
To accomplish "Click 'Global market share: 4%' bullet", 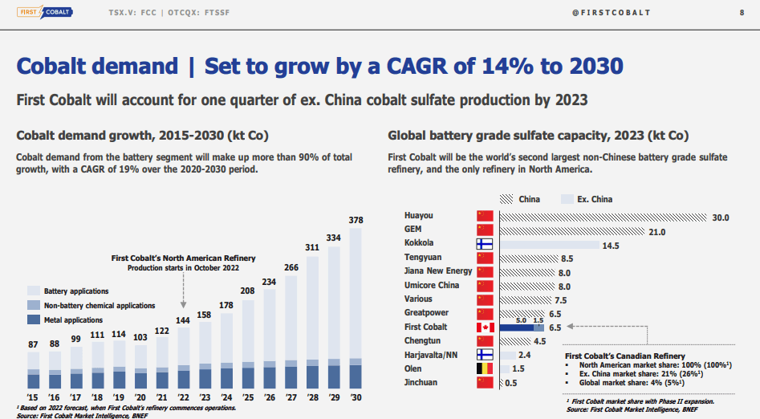I will pyautogui.click(x=632, y=383).
